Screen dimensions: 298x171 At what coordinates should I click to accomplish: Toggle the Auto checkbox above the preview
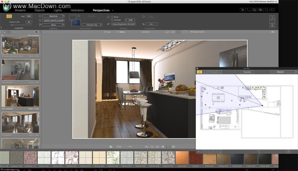click(105, 32)
